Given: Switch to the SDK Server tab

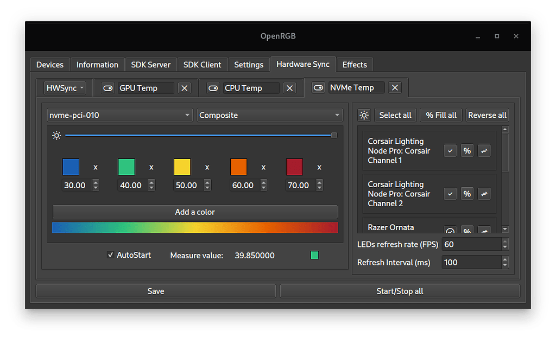Looking at the screenshot, I should click(x=151, y=64).
